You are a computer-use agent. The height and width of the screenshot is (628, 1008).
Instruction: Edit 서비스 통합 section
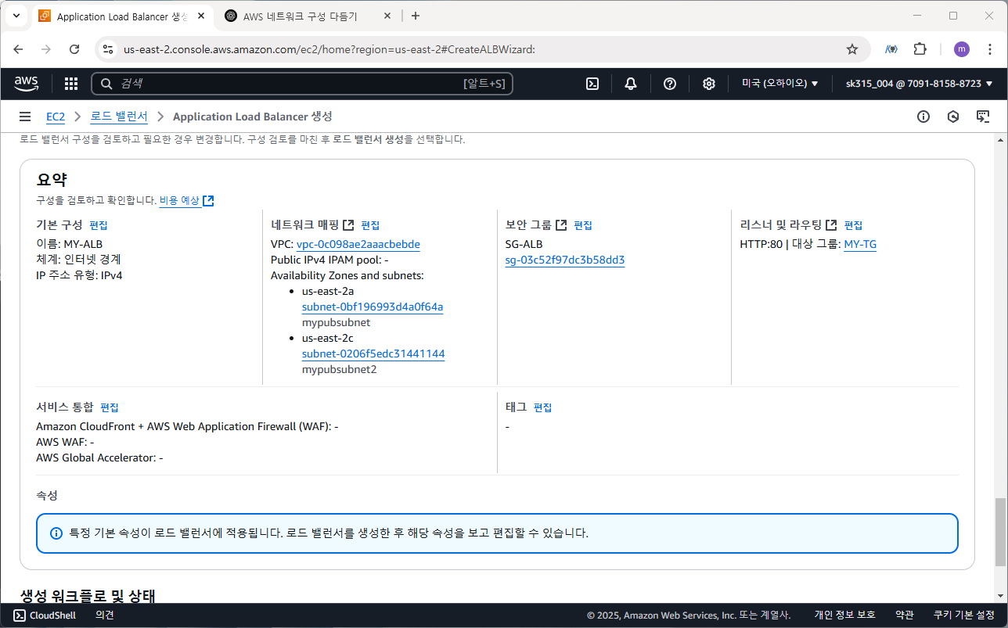click(110, 407)
